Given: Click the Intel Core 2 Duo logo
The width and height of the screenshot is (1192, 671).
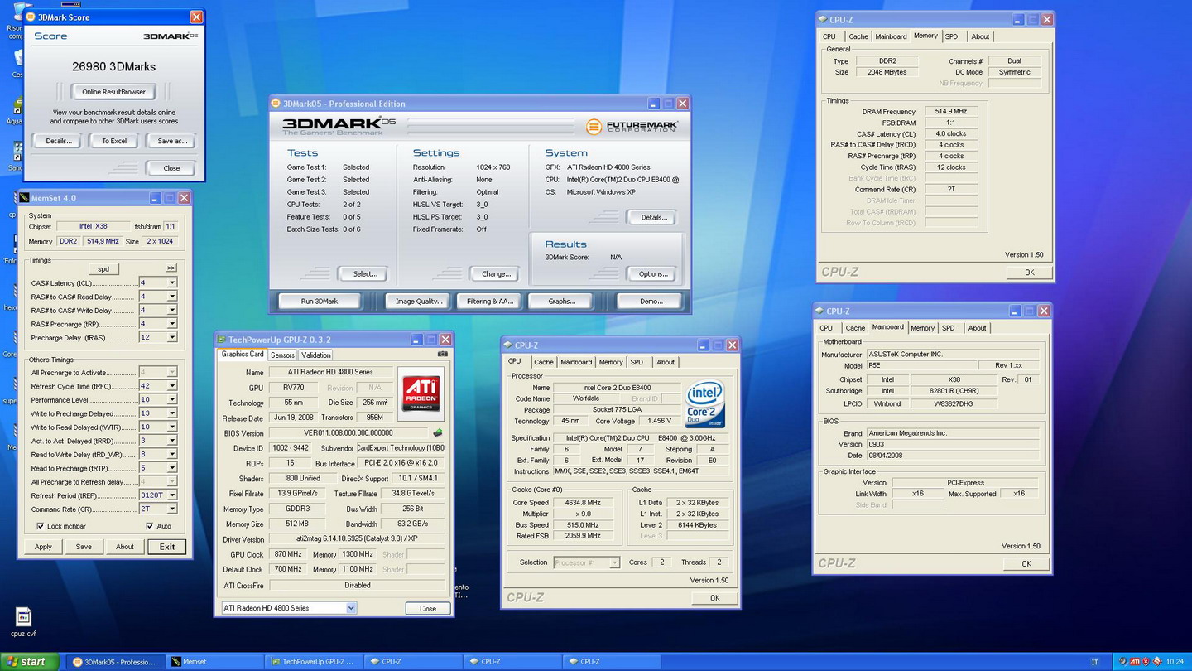Looking at the screenshot, I should coord(704,403).
